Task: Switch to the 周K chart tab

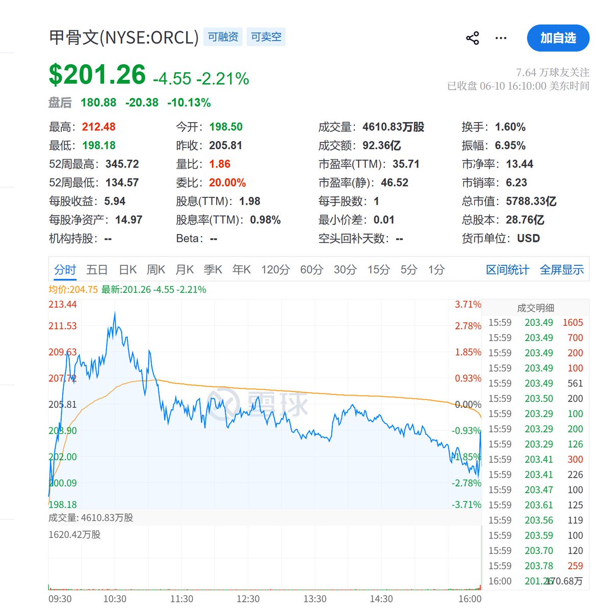Action: click(x=156, y=269)
